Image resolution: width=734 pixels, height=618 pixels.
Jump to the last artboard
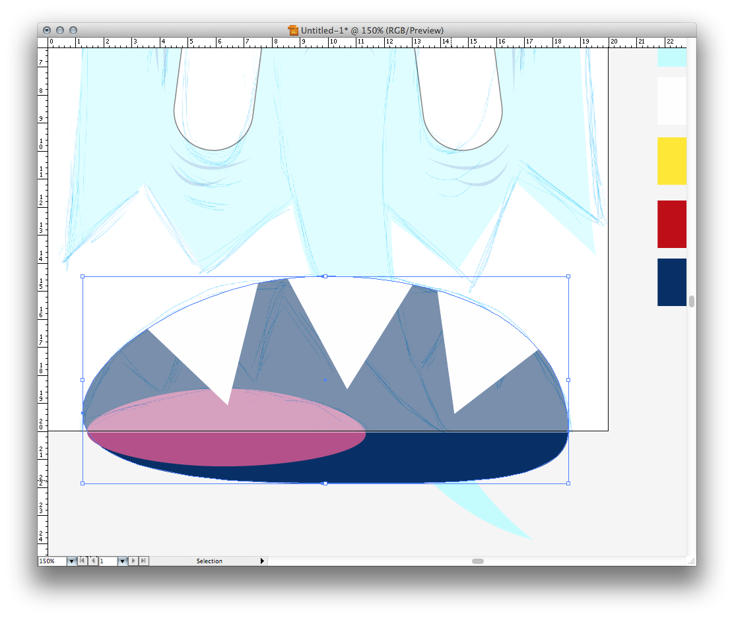pos(144,561)
